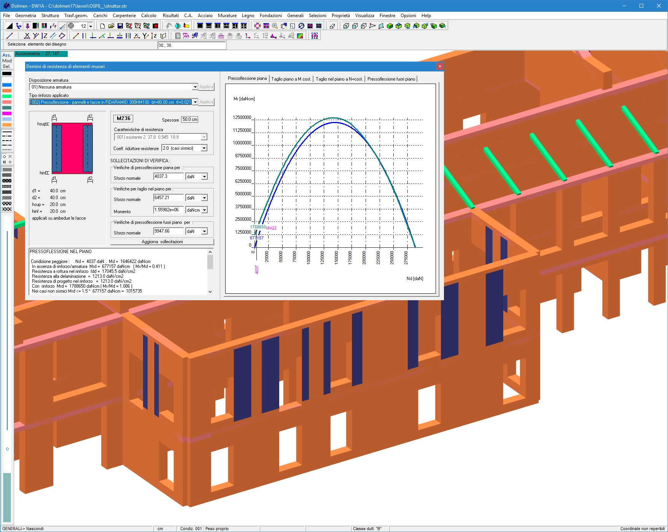Close the Domini di resistenza dialog

coord(439,66)
